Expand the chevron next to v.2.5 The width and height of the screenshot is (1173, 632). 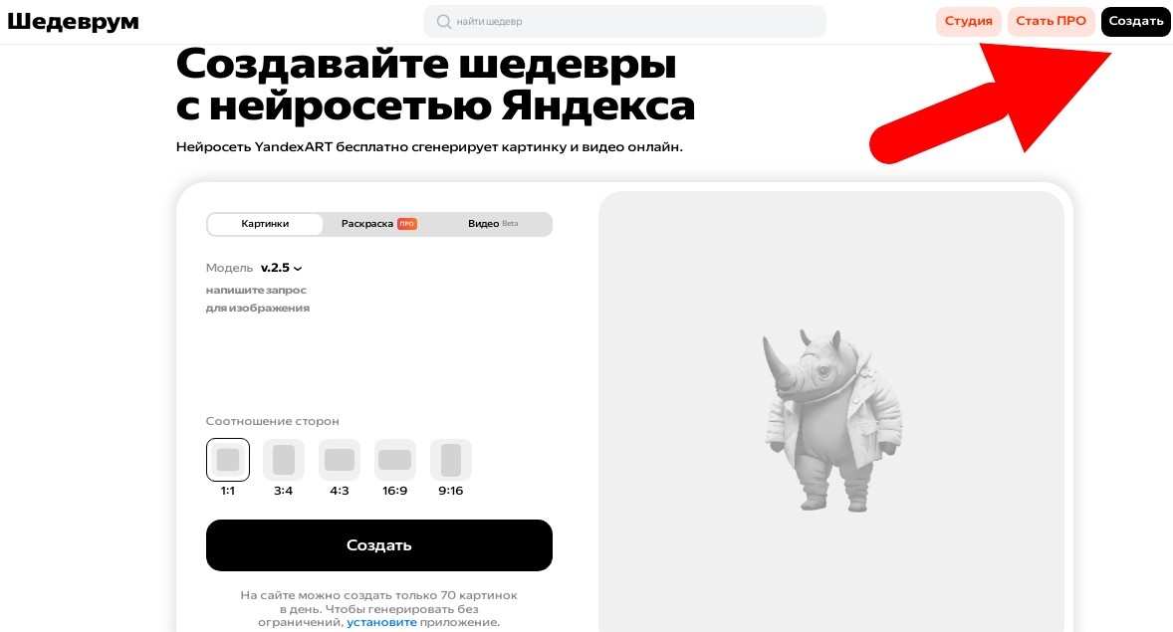298,269
